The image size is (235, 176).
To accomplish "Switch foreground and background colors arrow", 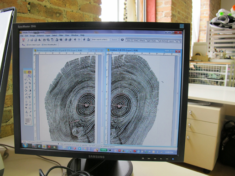I will coord(30,119).
